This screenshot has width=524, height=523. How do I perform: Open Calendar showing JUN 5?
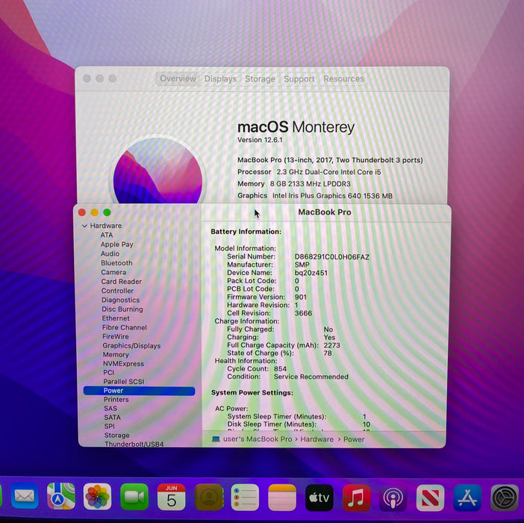[x=171, y=497]
